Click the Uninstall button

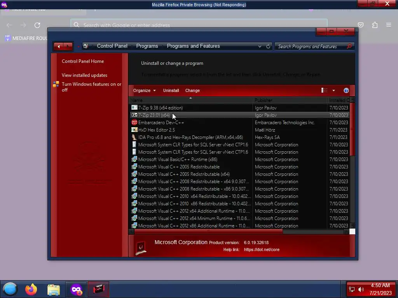tap(171, 90)
